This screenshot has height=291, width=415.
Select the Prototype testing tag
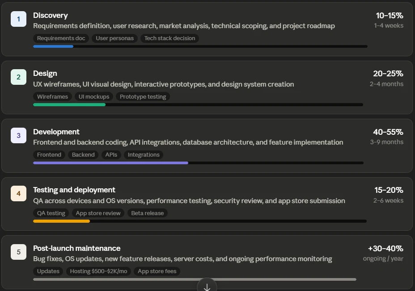click(x=143, y=97)
